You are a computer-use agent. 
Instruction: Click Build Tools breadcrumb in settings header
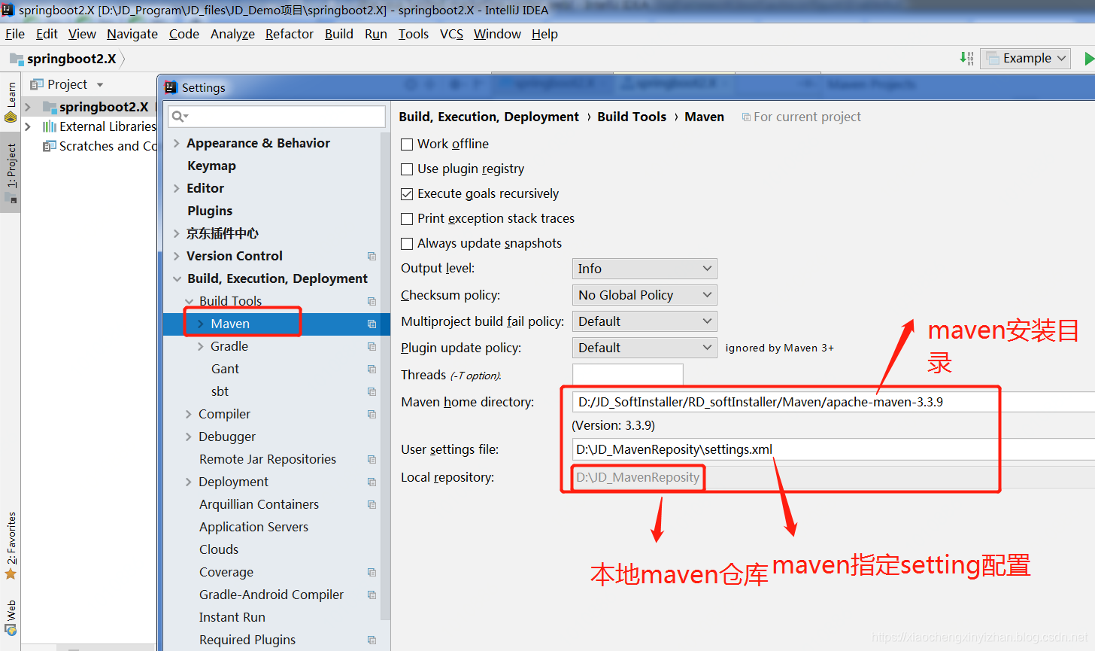pos(632,117)
